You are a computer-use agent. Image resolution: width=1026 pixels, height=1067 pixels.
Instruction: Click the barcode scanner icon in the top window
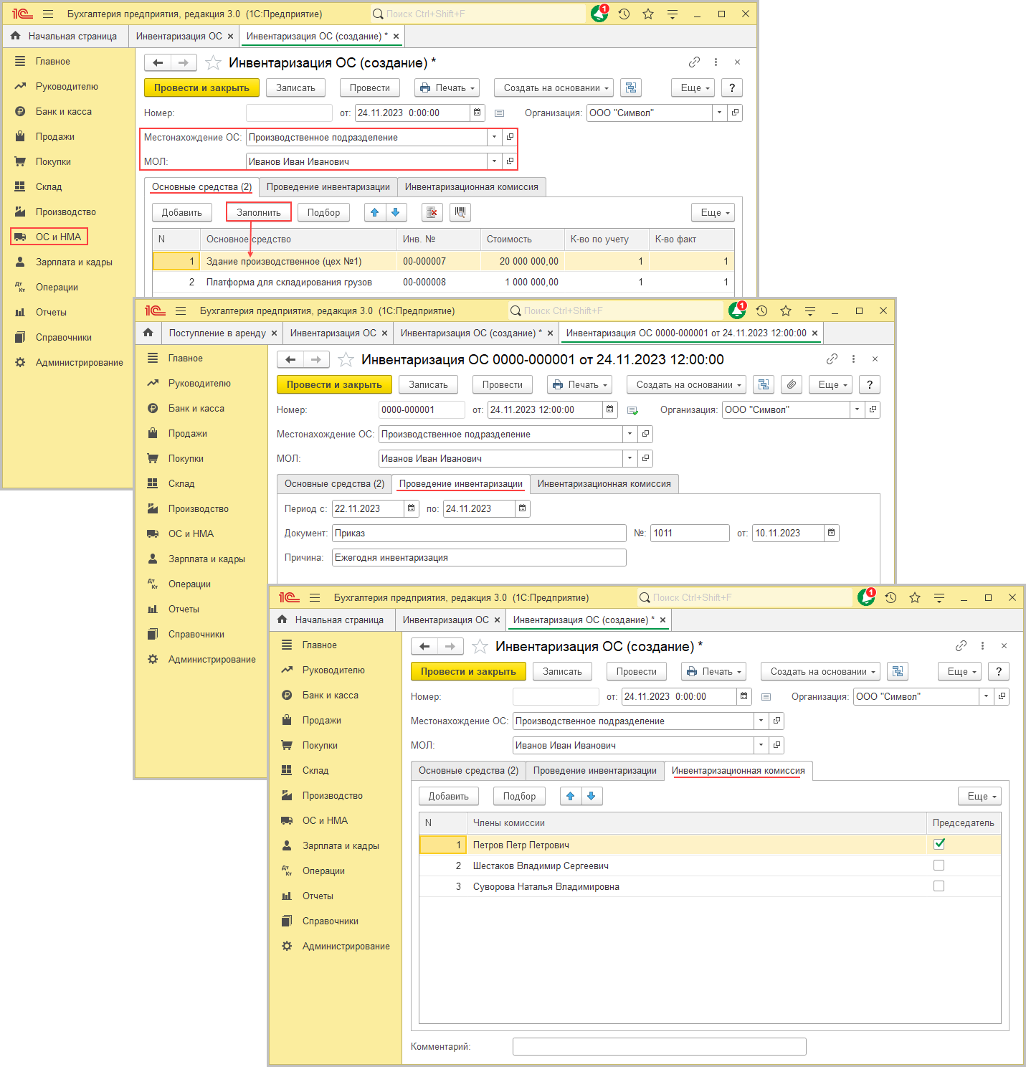460,212
